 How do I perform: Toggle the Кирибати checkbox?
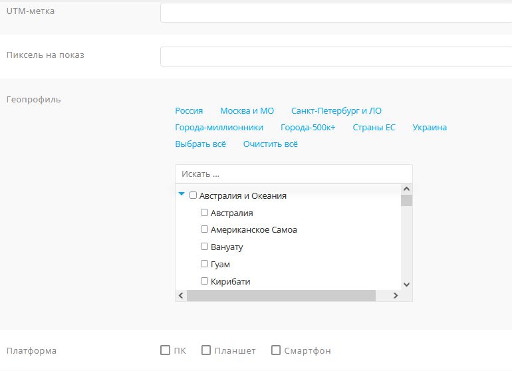tap(205, 281)
